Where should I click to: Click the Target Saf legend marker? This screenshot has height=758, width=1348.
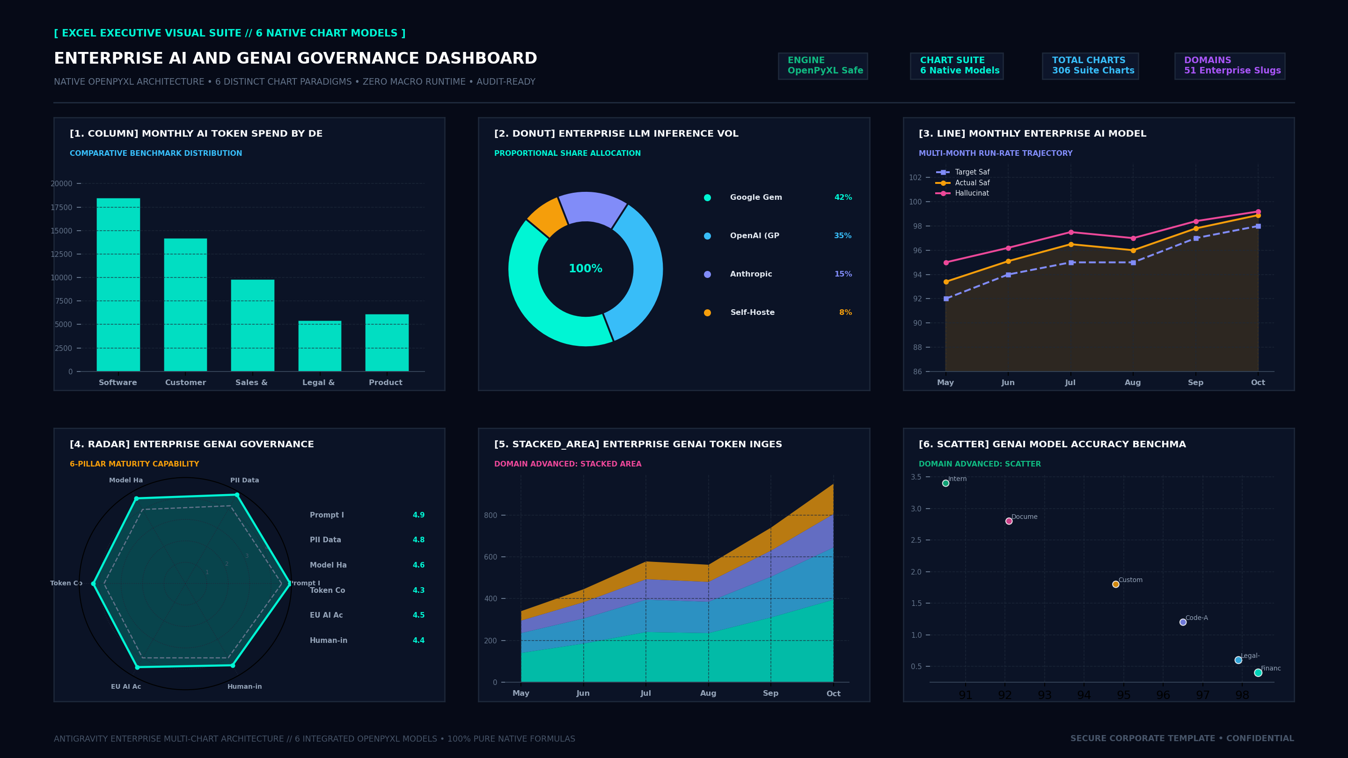tap(943, 172)
